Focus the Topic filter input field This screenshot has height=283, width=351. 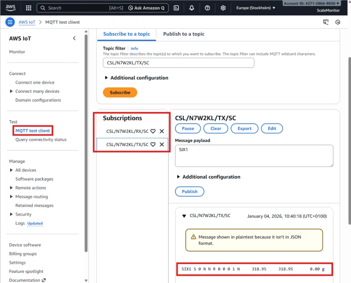point(178,63)
